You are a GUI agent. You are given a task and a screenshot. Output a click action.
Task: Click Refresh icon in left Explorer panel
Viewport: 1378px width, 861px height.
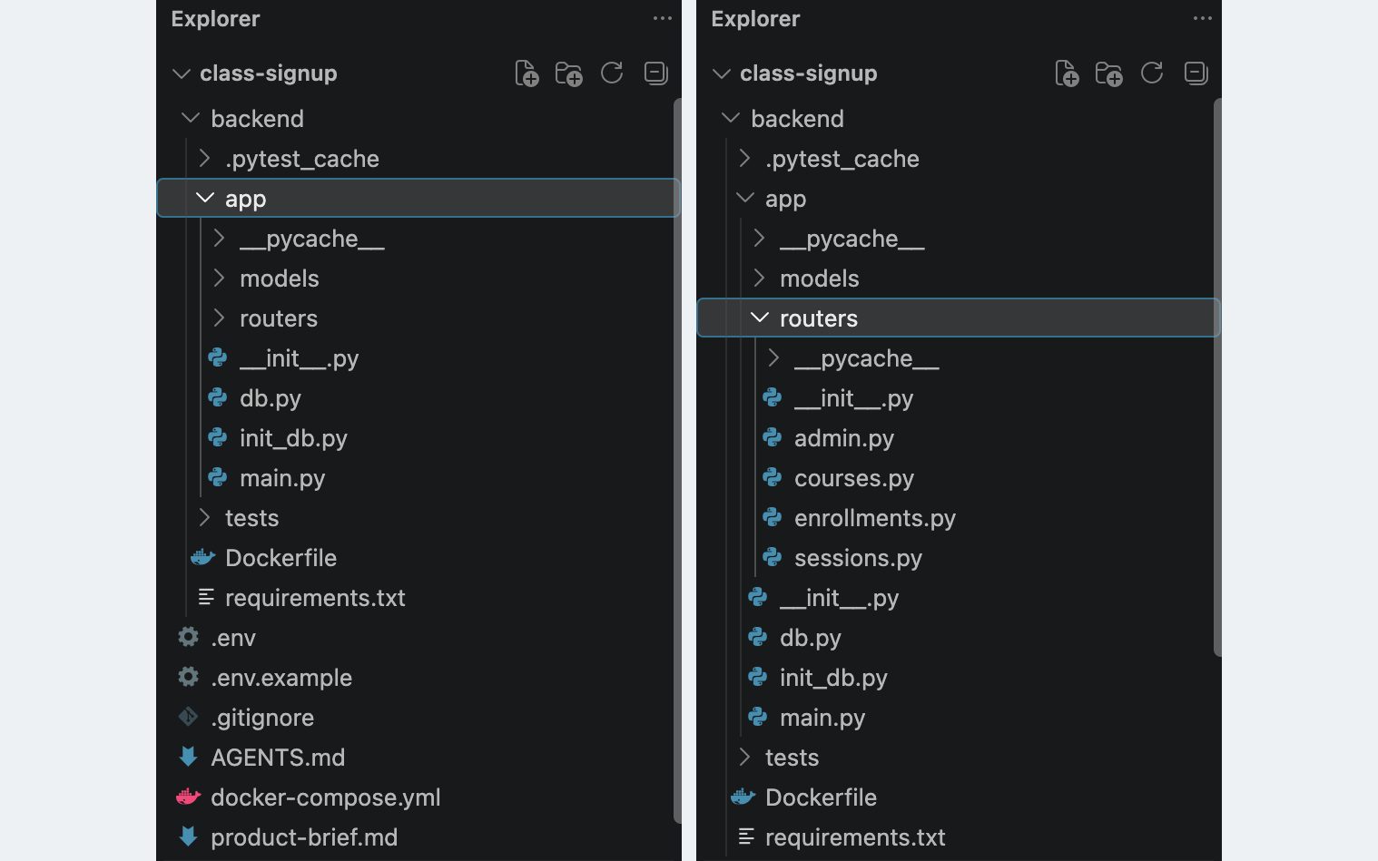612,73
